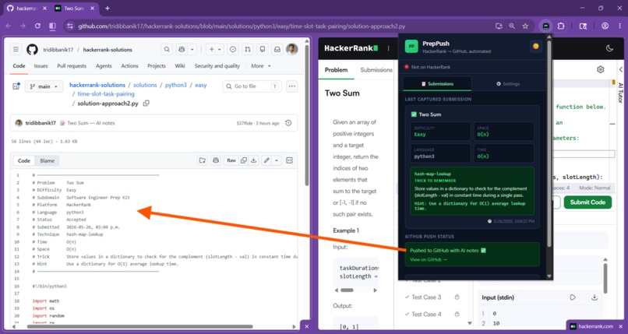Viewport: 628px width, 334px height.
Task: Bookmark this page with the star icon
Action: (525, 26)
